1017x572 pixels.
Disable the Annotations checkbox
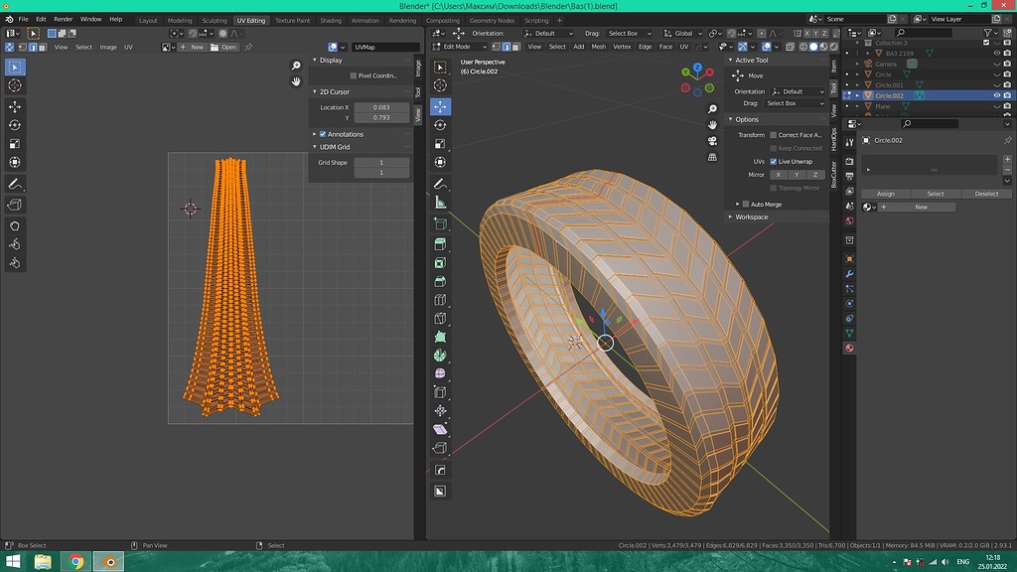[x=323, y=134]
